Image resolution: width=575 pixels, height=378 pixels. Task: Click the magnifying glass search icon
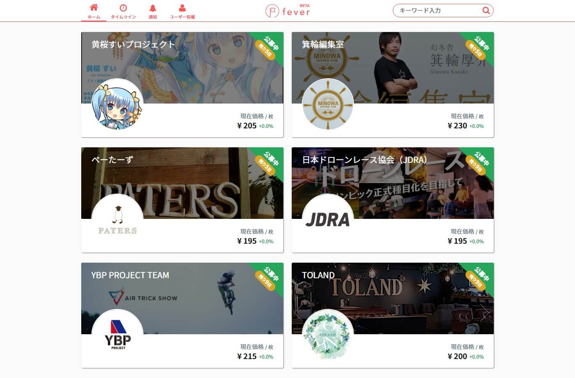coord(486,11)
